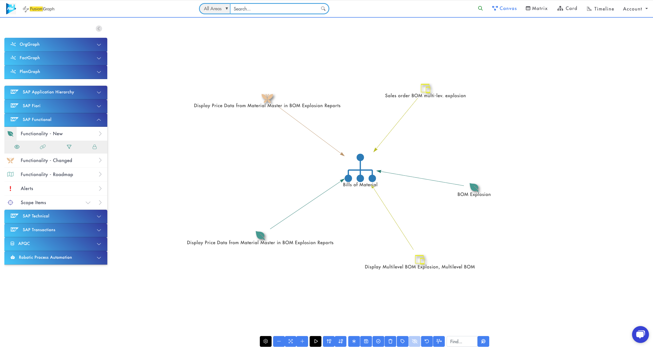Click the undo icon in bottom toolbar
Screen dimensions: 653x347
pos(427,341)
